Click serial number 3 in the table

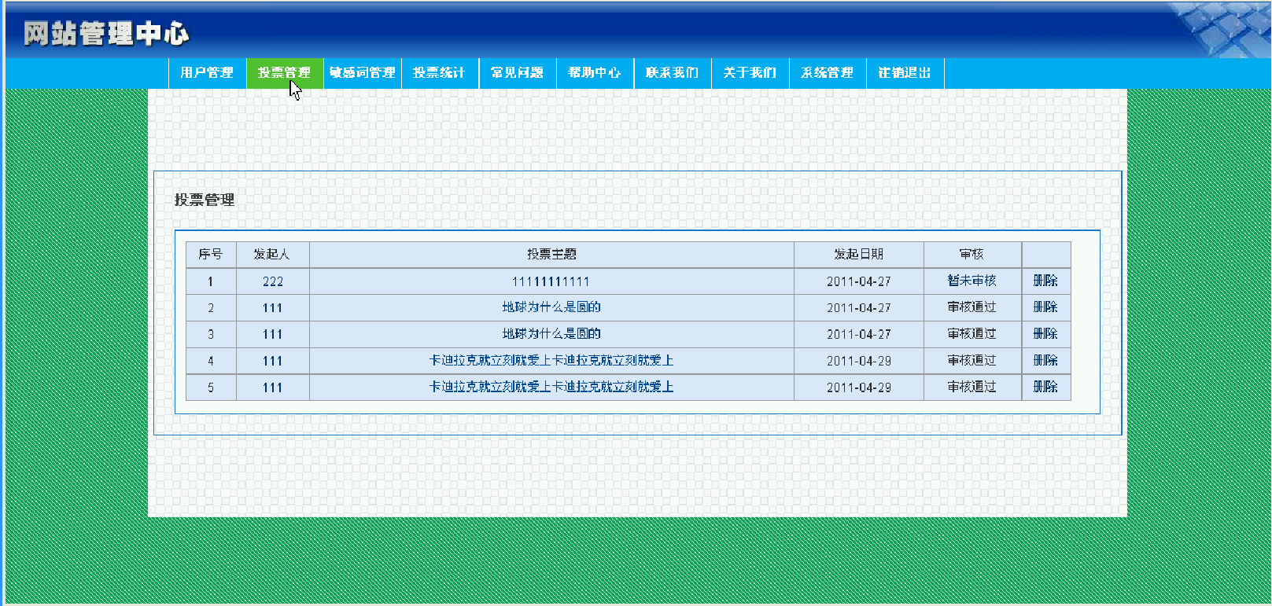tap(211, 335)
